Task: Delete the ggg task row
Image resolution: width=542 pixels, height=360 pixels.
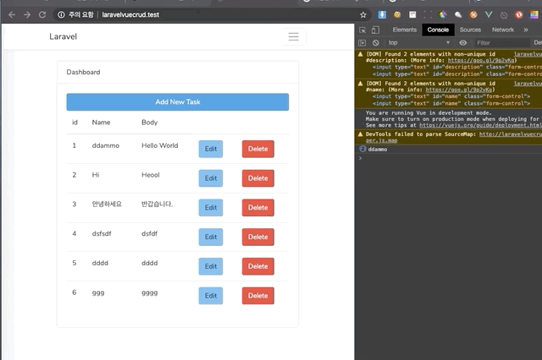Action: (x=257, y=296)
